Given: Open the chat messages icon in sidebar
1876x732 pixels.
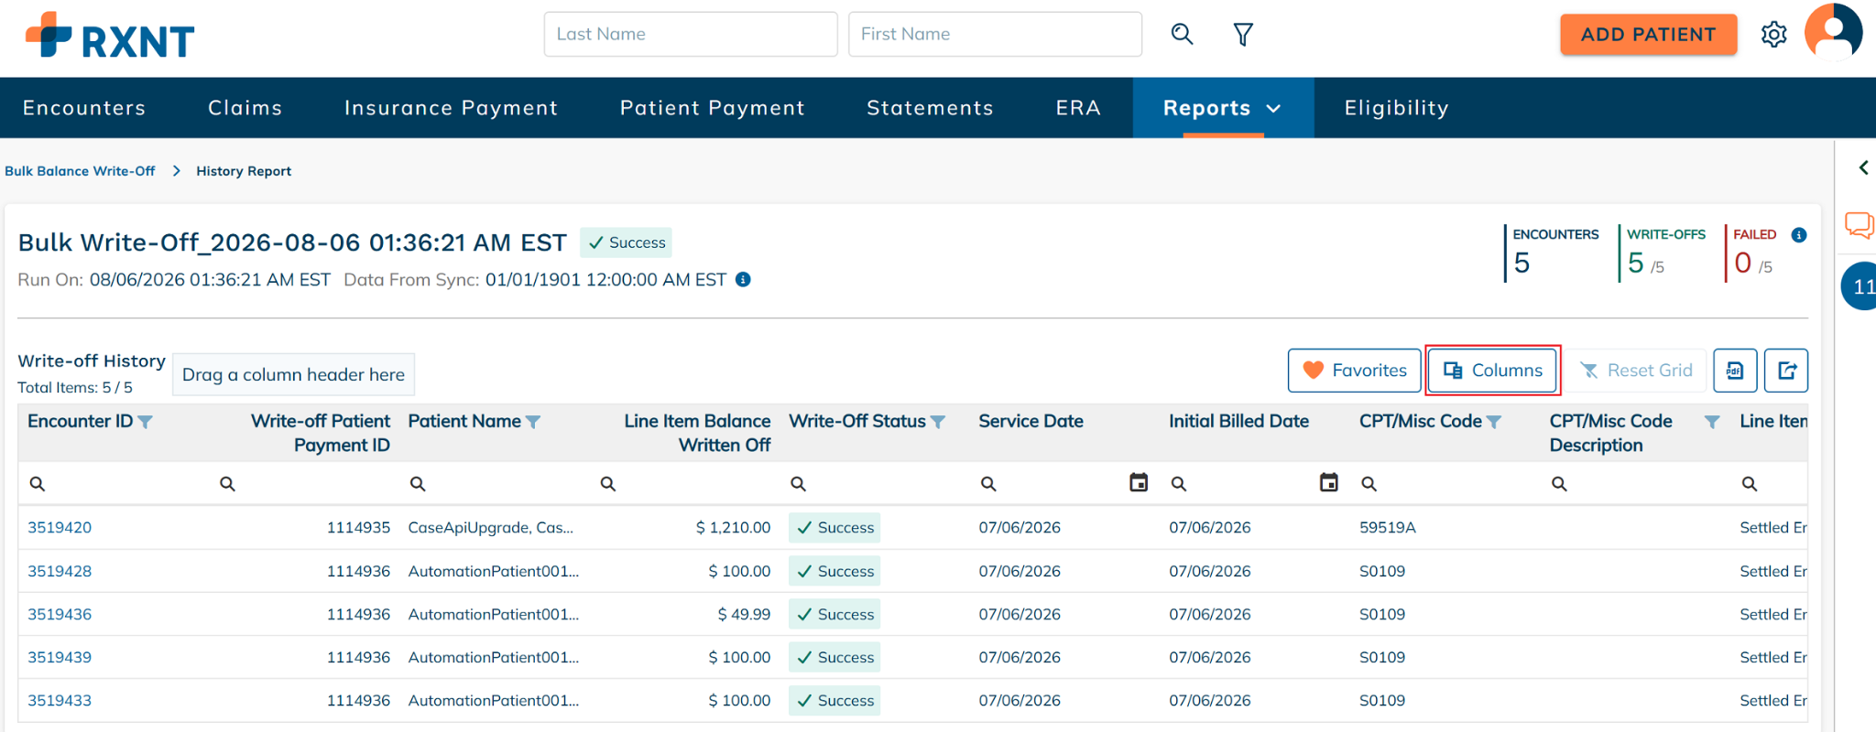Looking at the screenshot, I should point(1860,225).
